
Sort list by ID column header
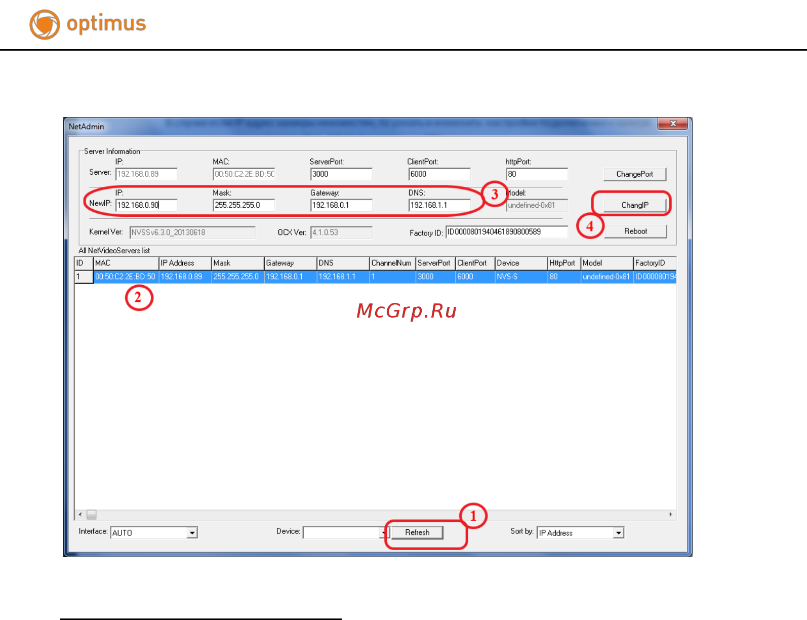point(84,263)
